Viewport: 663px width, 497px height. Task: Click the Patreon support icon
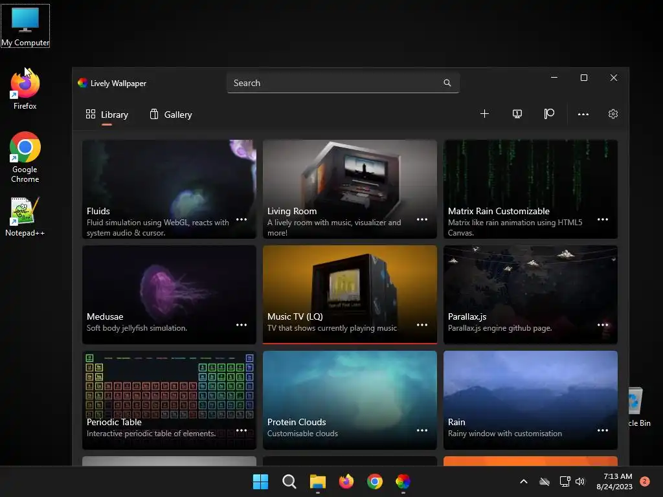pos(549,114)
